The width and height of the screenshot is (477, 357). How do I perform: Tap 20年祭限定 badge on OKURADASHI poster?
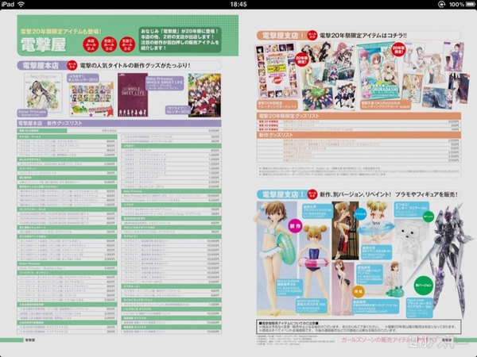point(398,50)
